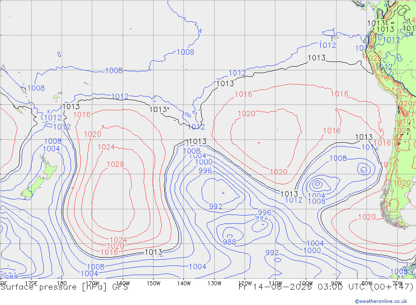
Task: Click the "170E" longitude label
Action: 31,283
